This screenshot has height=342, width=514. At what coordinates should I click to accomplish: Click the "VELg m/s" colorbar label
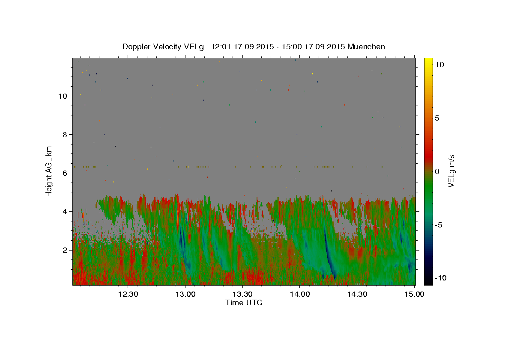tap(451, 171)
